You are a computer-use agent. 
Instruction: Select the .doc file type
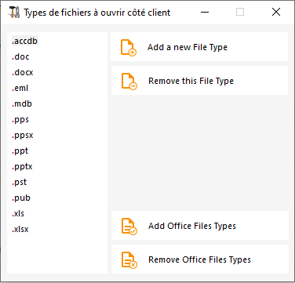pyautogui.click(x=20, y=56)
